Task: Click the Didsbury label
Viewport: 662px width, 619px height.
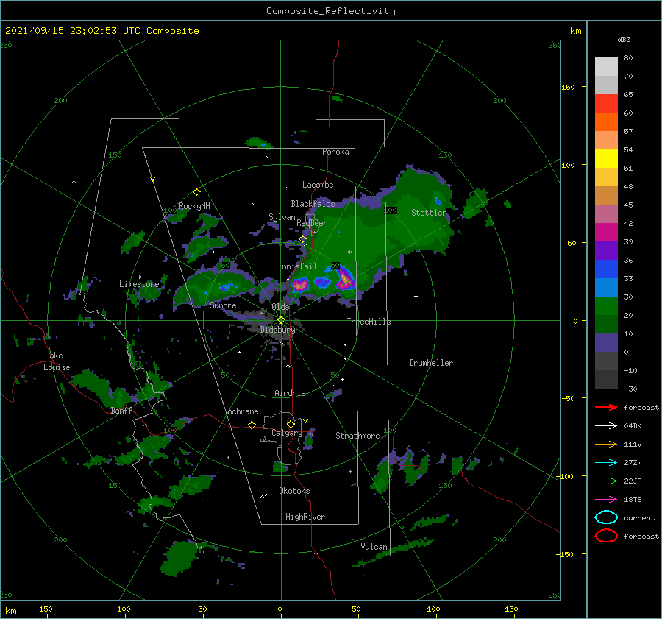Action: pyautogui.click(x=278, y=330)
